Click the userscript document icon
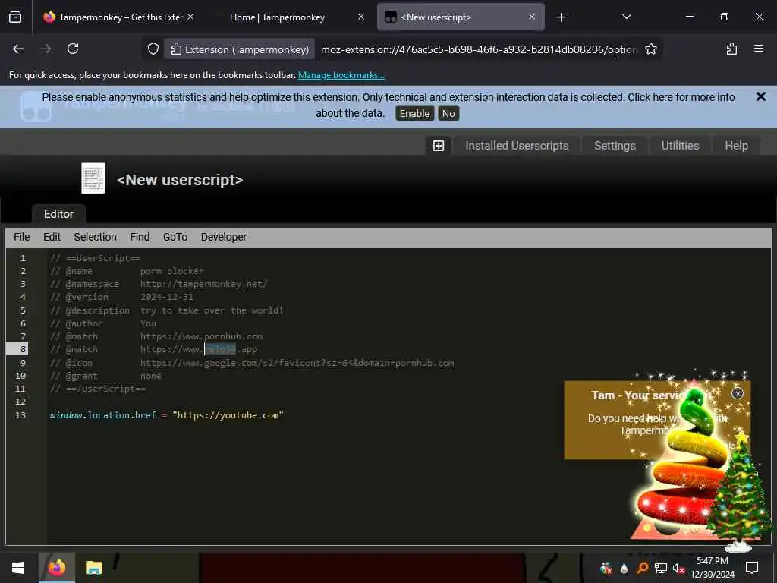This screenshot has width=777, height=583. tap(93, 178)
